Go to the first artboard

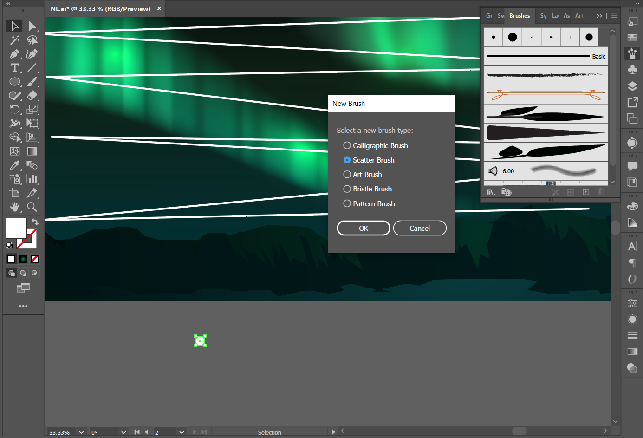137,432
